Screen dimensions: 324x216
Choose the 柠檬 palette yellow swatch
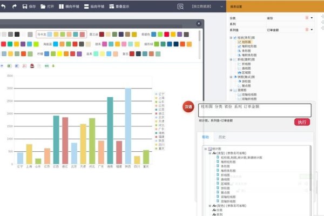click(x=59, y=54)
